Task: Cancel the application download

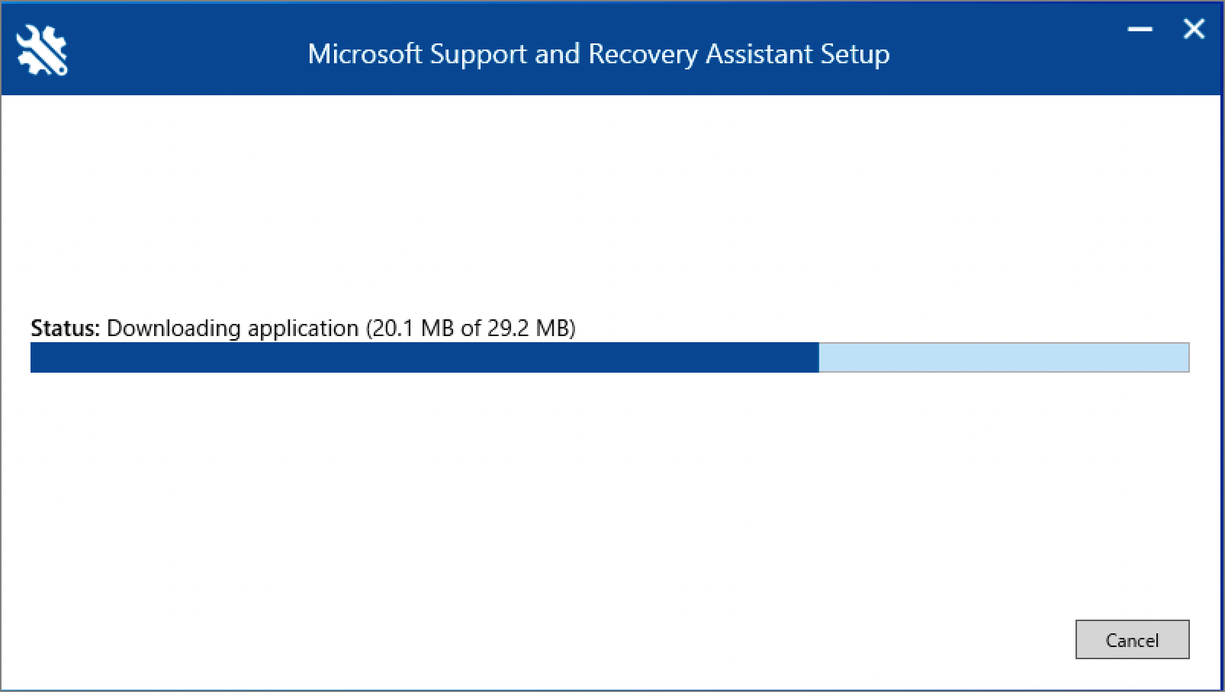Action: coord(1132,640)
